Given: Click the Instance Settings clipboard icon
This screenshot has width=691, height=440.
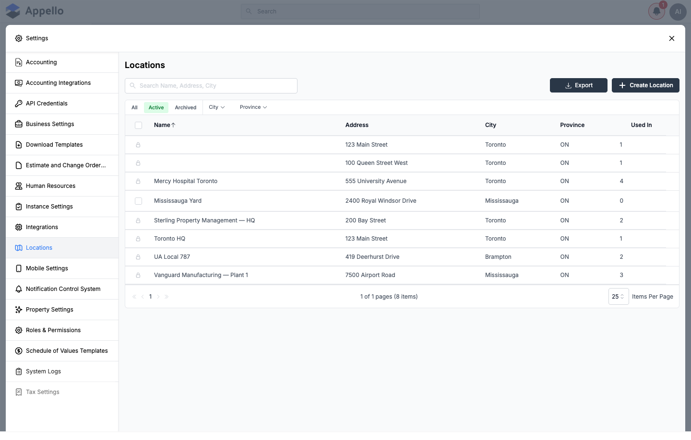Looking at the screenshot, I should point(19,207).
